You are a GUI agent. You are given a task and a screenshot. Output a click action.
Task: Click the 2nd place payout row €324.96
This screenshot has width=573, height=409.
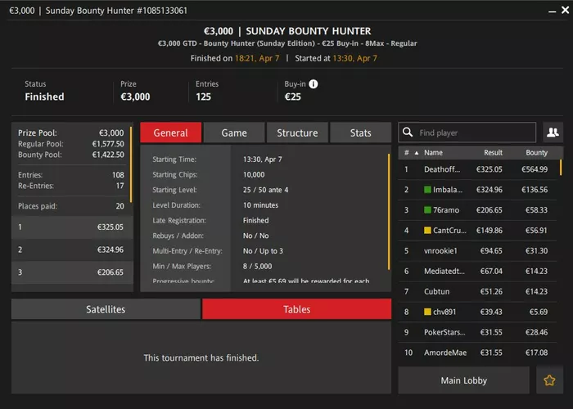[x=72, y=249]
